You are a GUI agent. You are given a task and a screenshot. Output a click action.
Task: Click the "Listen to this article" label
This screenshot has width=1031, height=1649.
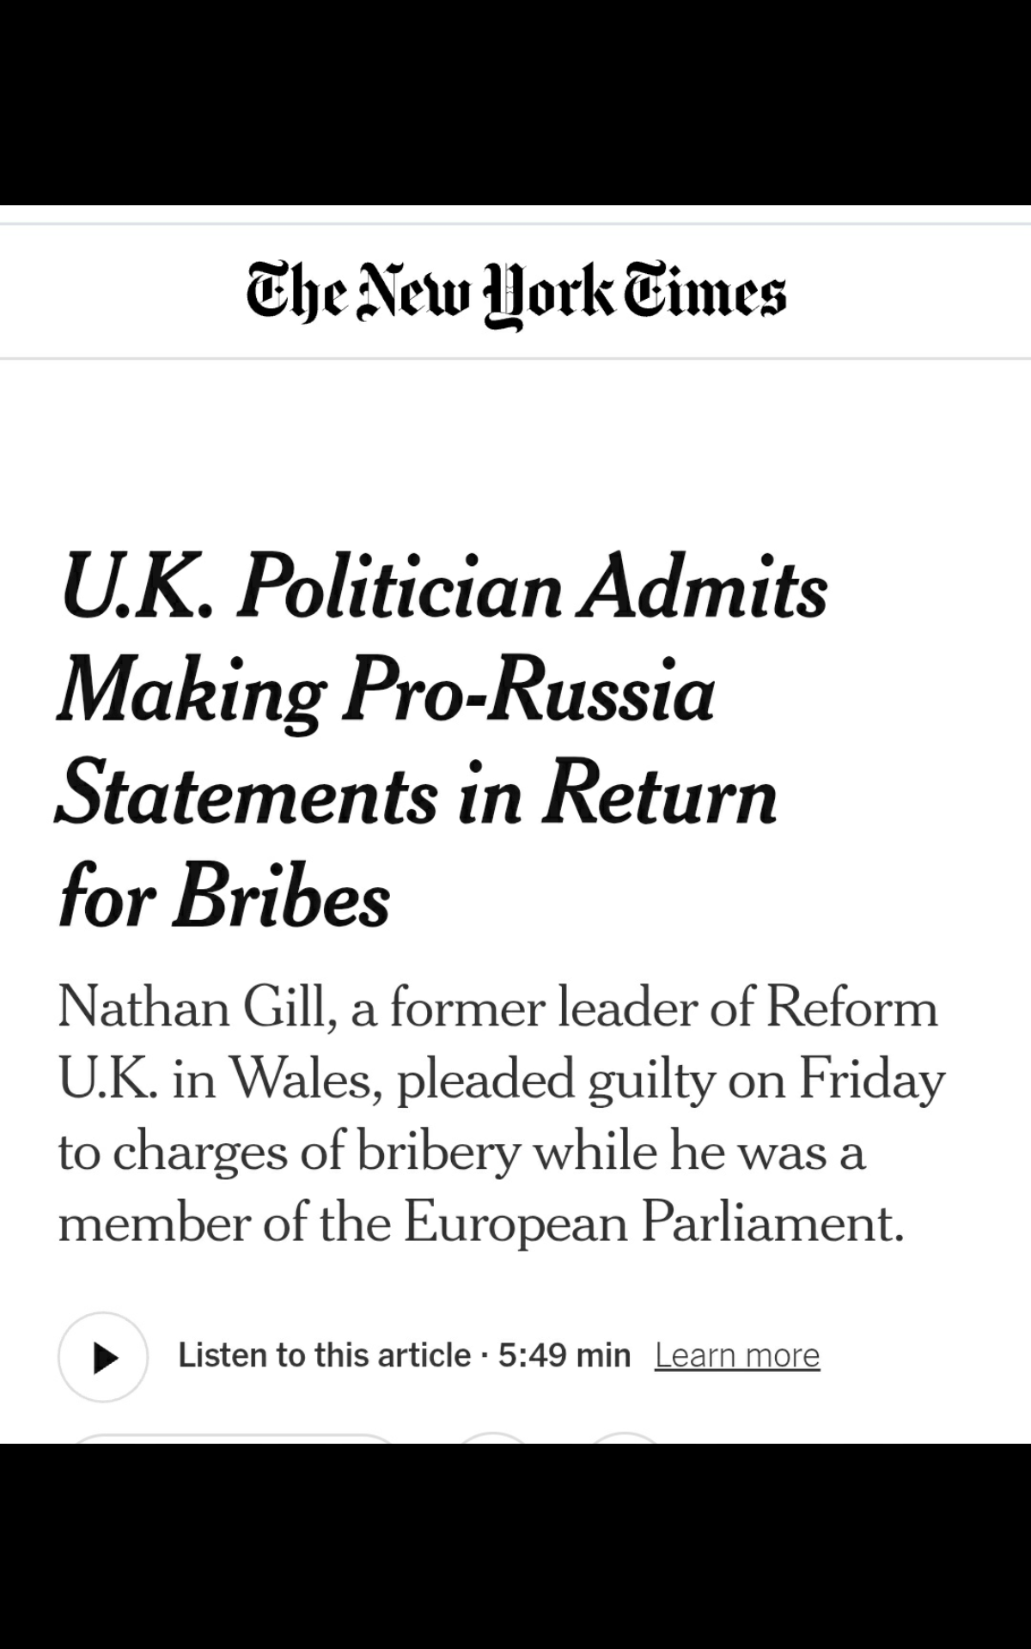pos(324,1355)
